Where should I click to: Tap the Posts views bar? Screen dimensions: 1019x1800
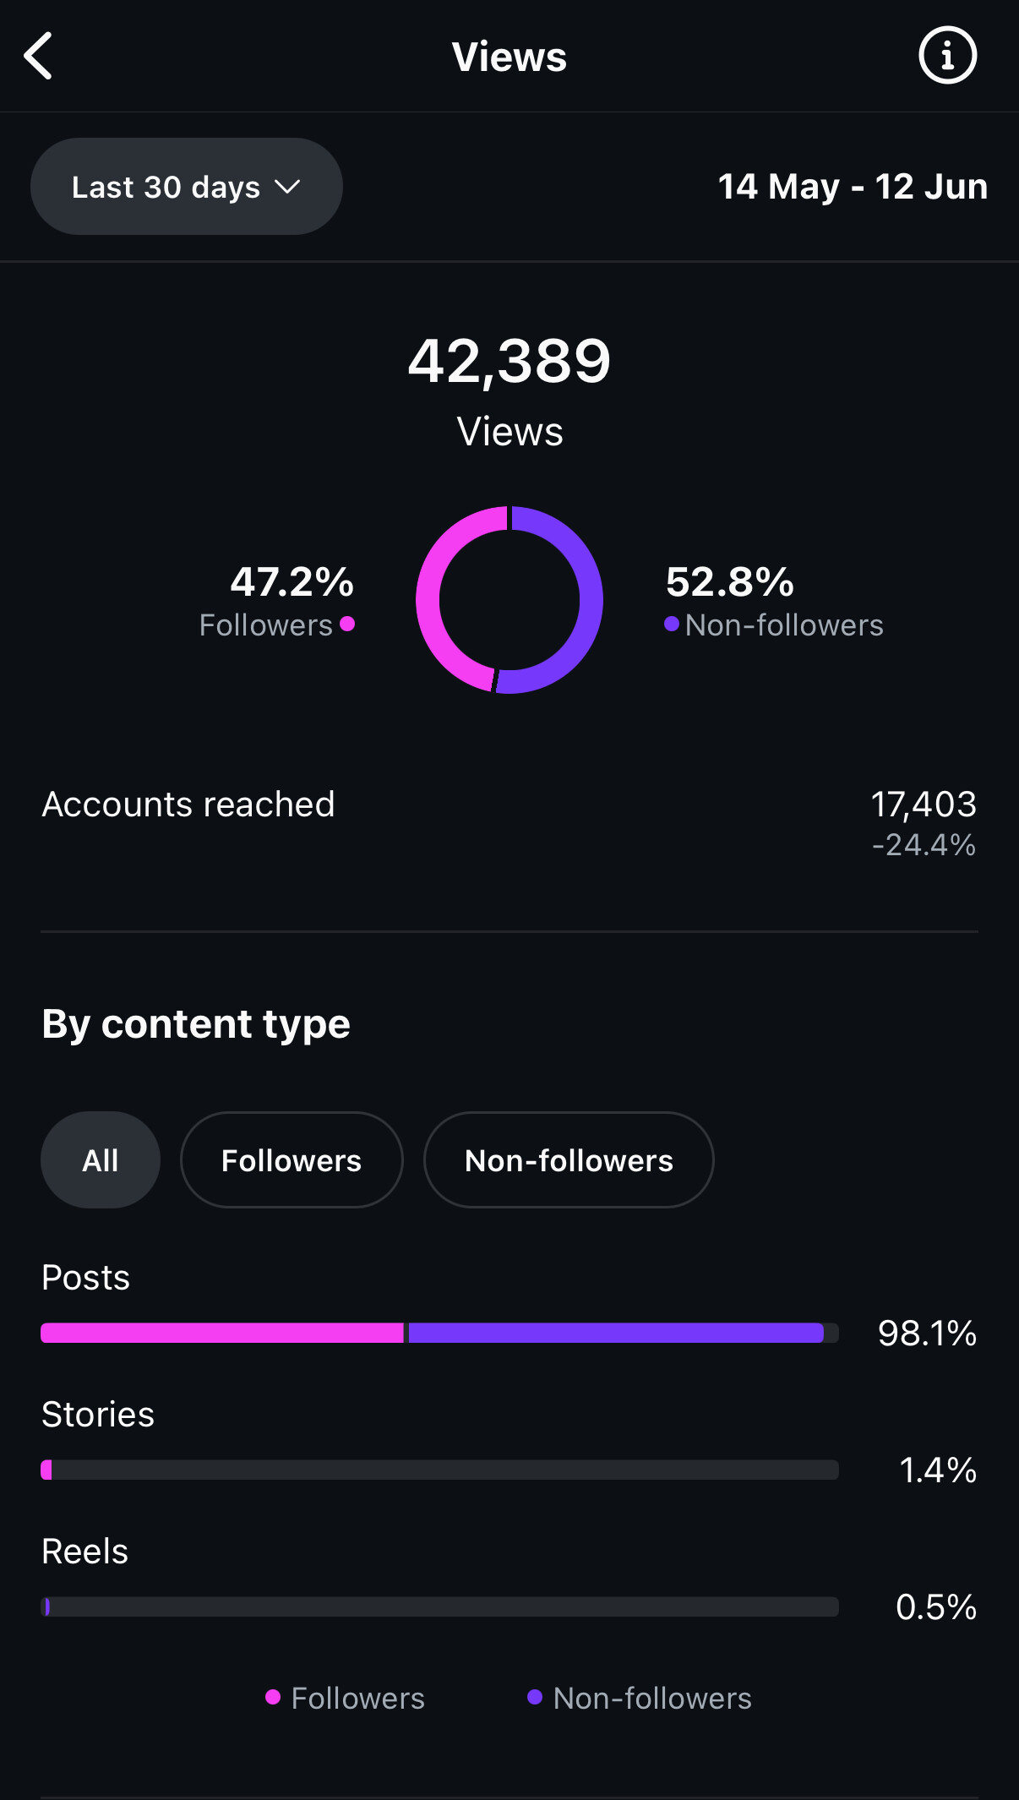439,1333
